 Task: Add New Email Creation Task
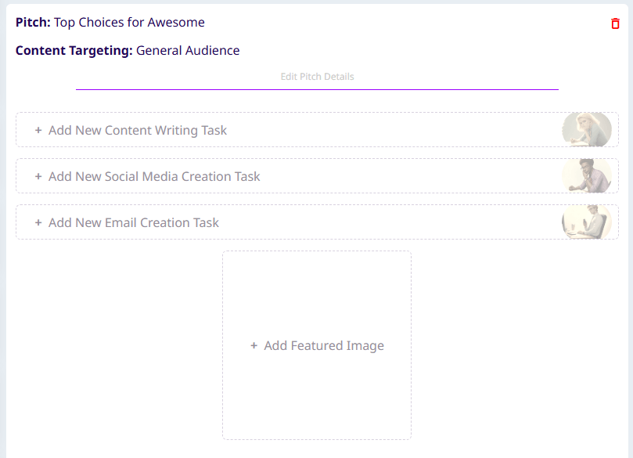coord(134,222)
